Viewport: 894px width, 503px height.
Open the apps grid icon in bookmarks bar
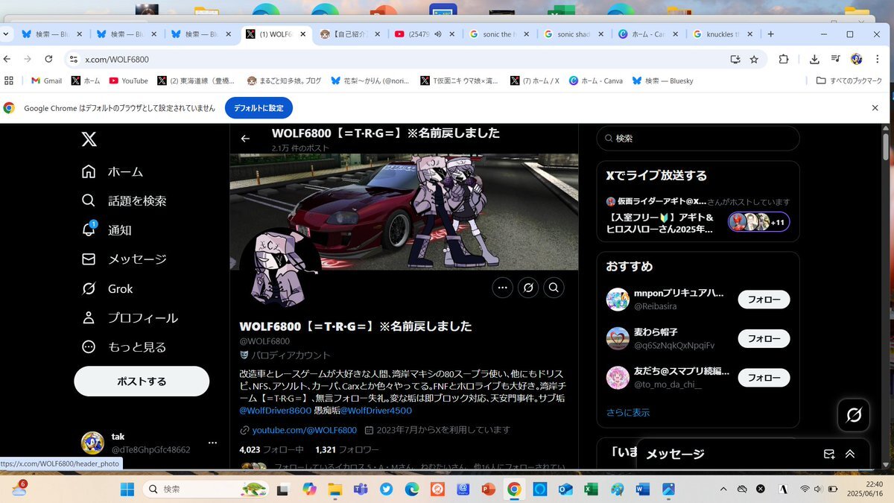pyautogui.click(x=9, y=80)
